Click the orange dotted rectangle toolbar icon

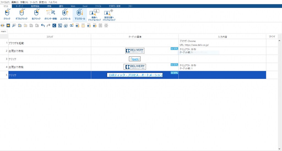[x=83, y=26]
